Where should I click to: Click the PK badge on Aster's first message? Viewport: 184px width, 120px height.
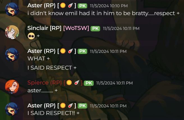click(x=82, y=6)
